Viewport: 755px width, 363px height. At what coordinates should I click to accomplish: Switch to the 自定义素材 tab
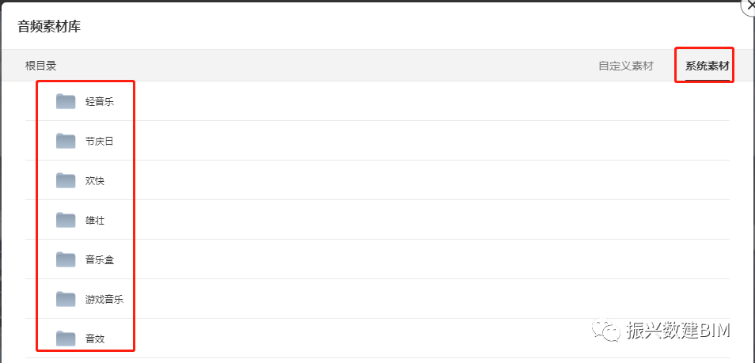(625, 66)
